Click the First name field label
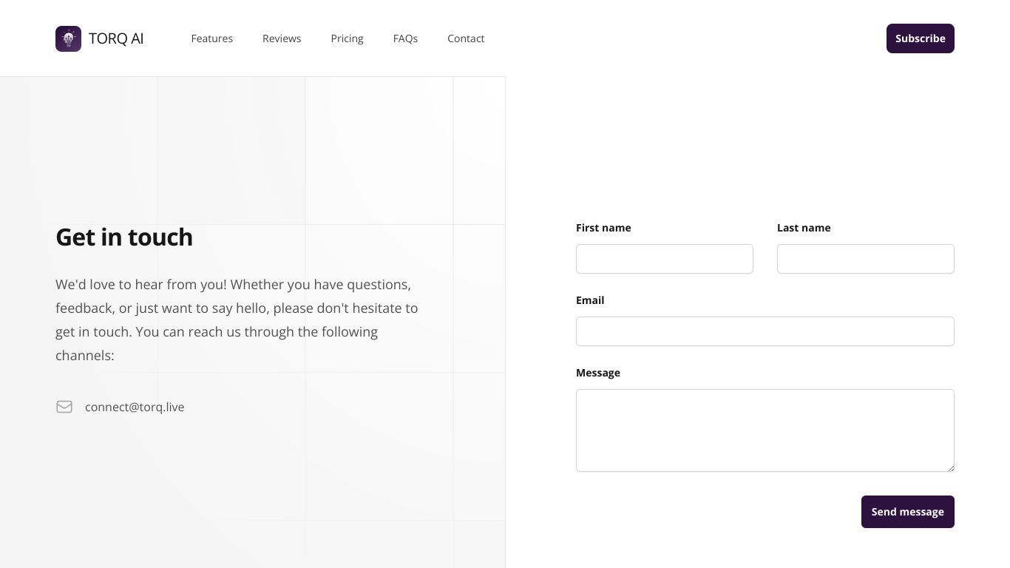The width and height of the screenshot is (1010, 568). (x=603, y=228)
